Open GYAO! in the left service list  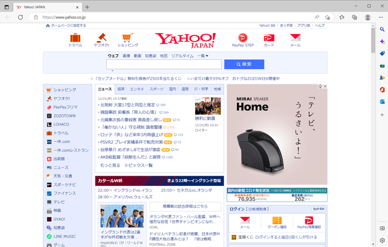(x=59, y=219)
